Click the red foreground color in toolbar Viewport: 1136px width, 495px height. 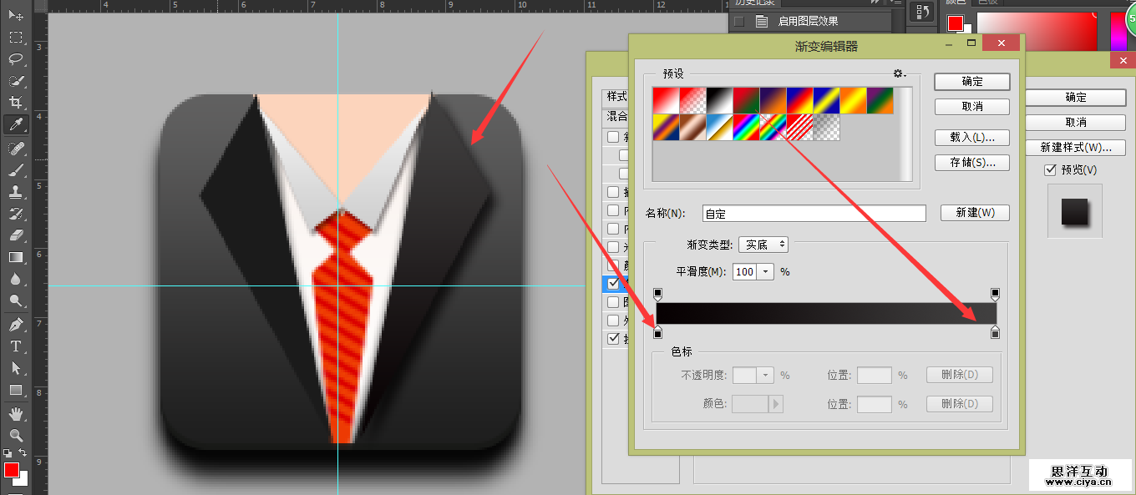[12, 470]
